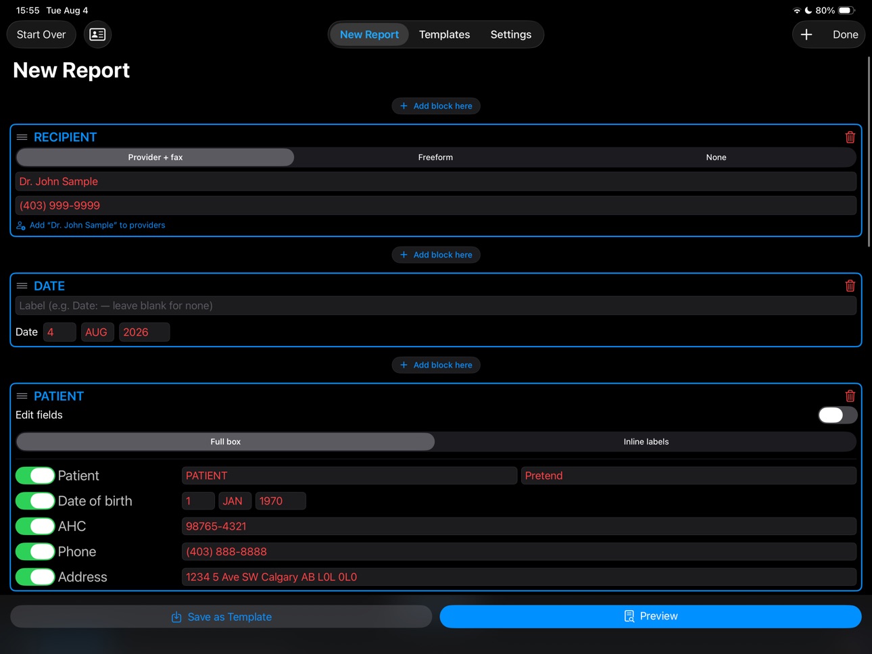Add block between RECIPIENT and DATE
Image resolution: width=872 pixels, height=654 pixels.
436,255
